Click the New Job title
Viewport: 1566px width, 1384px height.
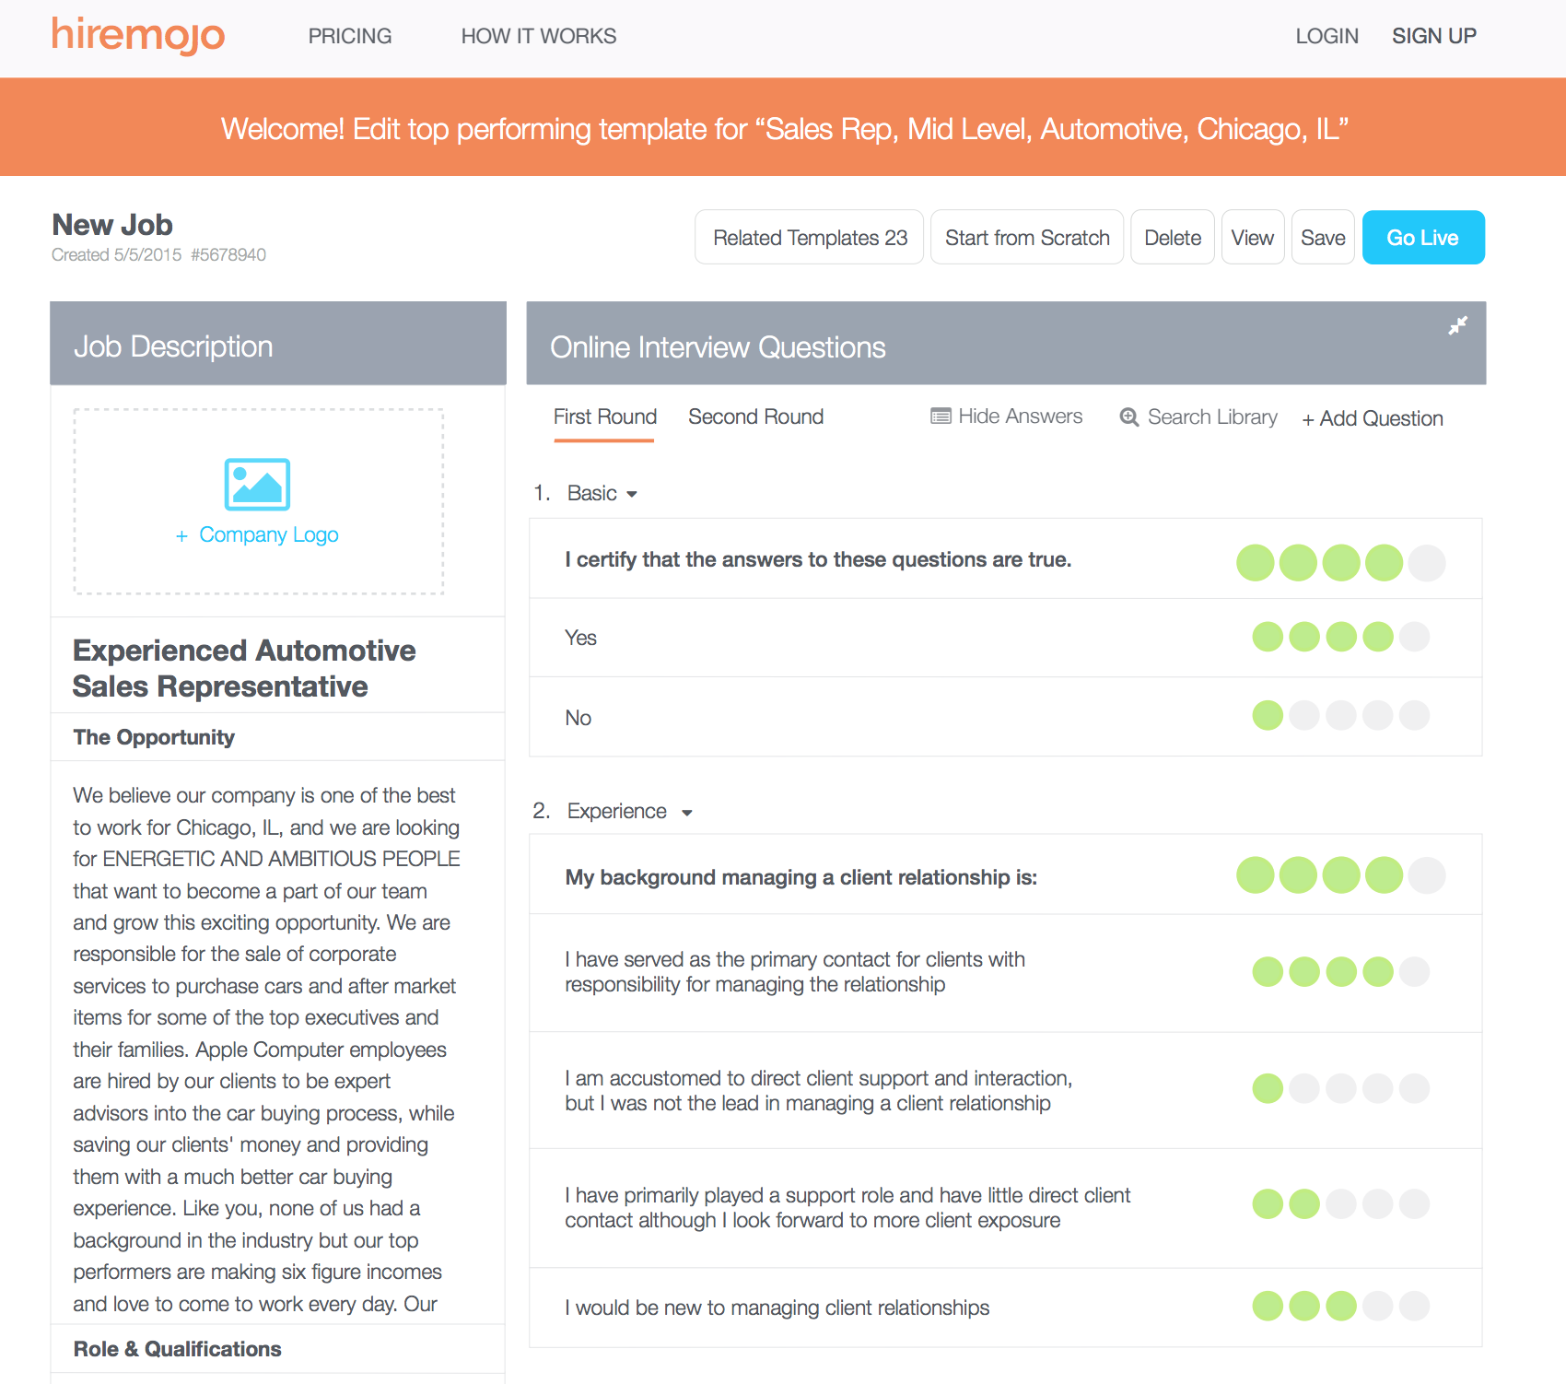[112, 225]
